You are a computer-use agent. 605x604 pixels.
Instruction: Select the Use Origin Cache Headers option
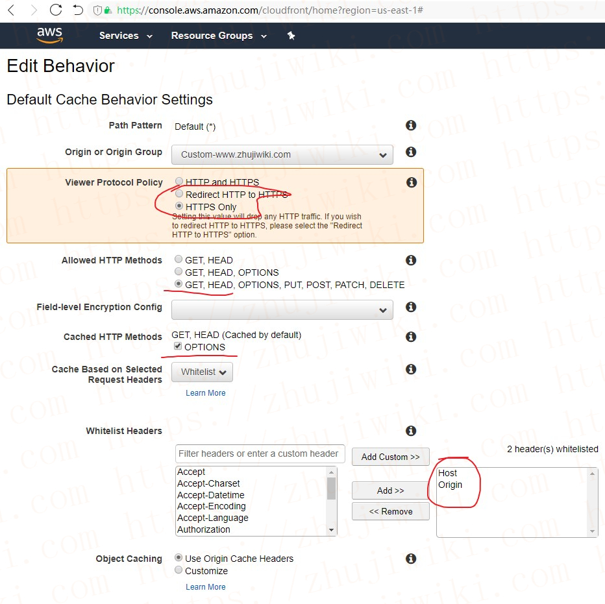[x=179, y=559]
